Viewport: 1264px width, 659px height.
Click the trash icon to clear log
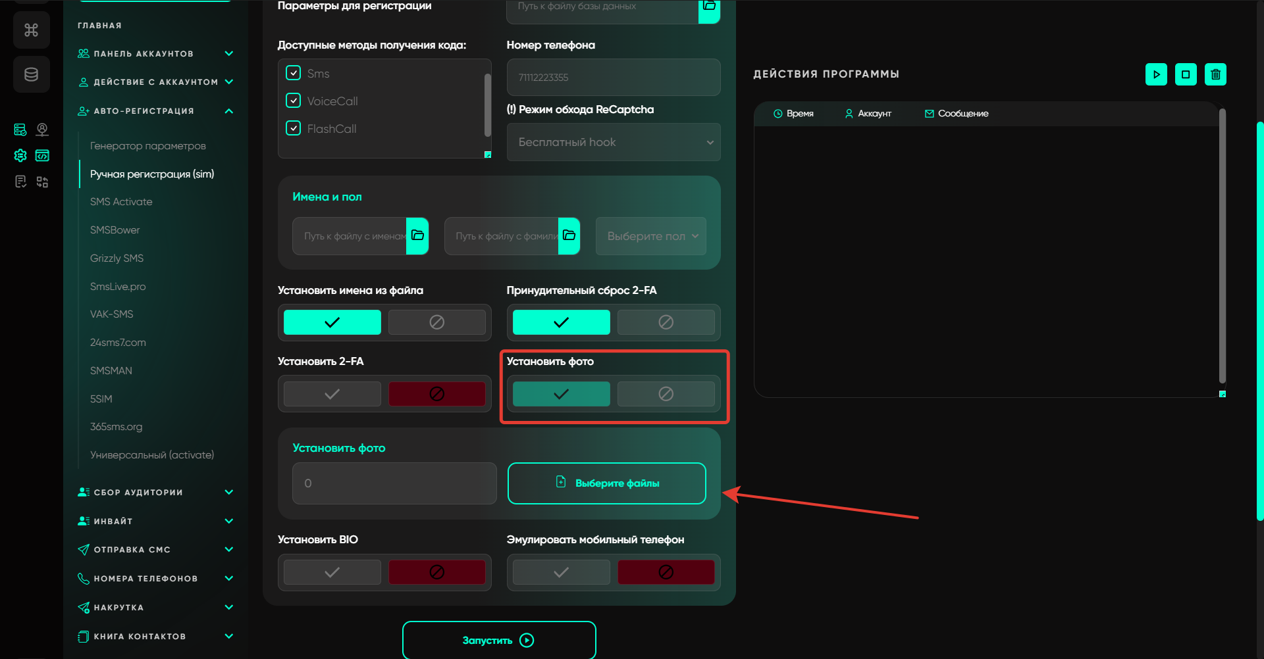[x=1215, y=74]
